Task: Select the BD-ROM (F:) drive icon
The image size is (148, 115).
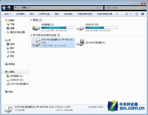Action: tap(80, 42)
